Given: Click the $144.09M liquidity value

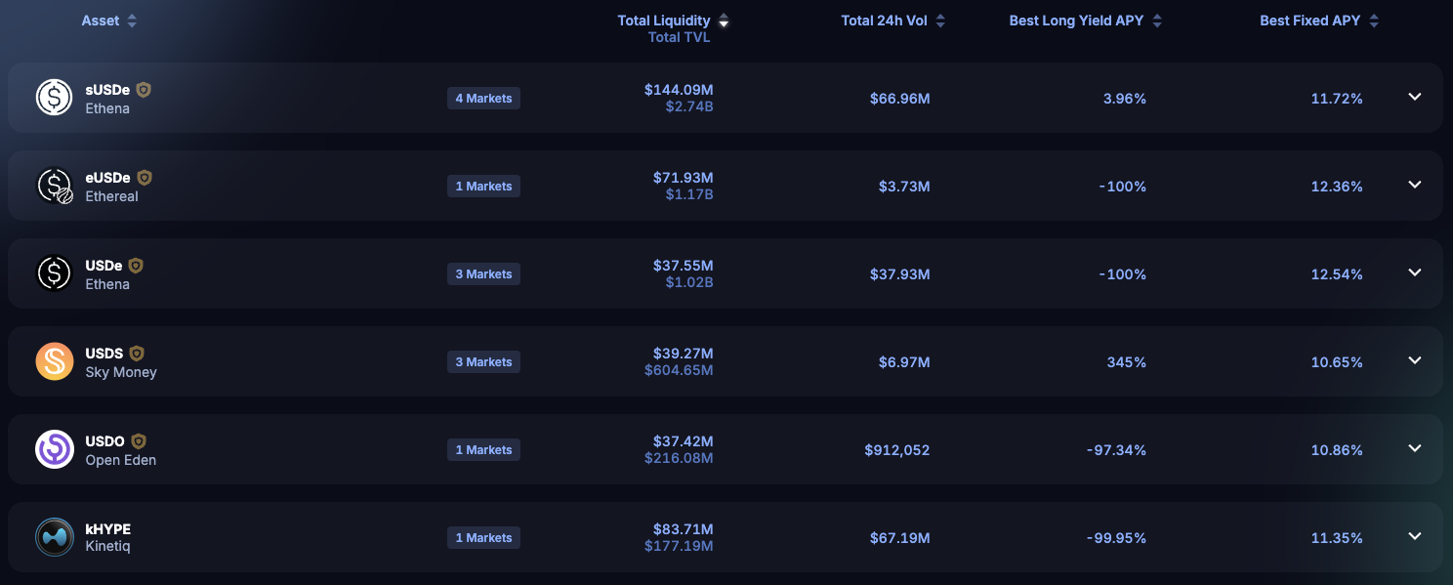Looking at the screenshot, I should (x=679, y=90).
